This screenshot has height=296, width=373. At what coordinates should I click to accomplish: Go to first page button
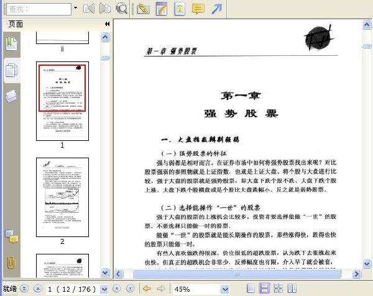[x=24, y=289]
